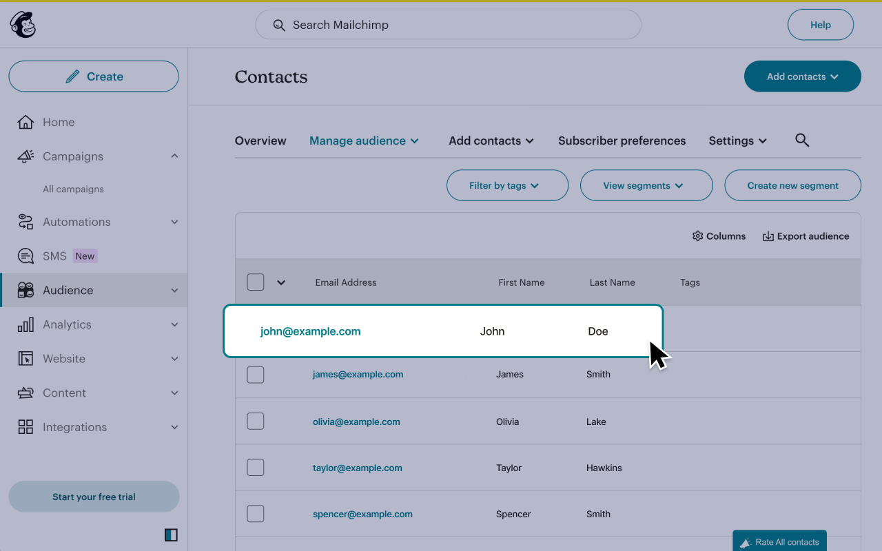
Task: Open john@example.com contact link
Action: click(310, 331)
